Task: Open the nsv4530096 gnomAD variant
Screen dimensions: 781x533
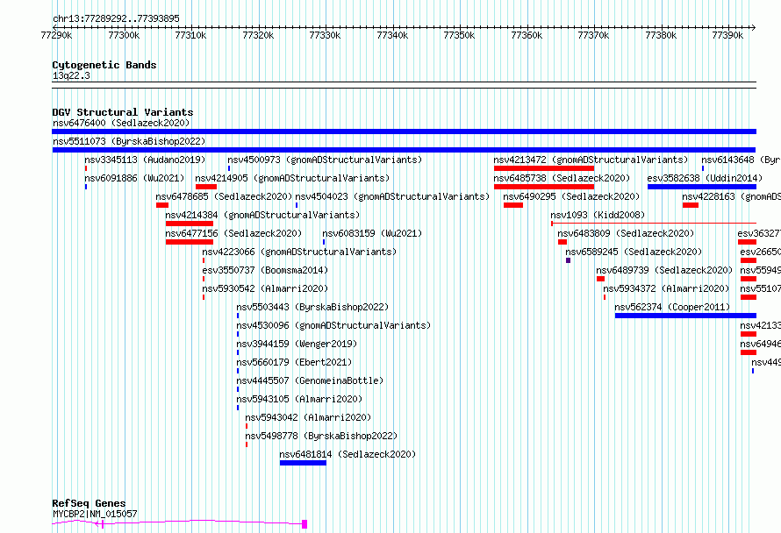Action: click(x=333, y=325)
